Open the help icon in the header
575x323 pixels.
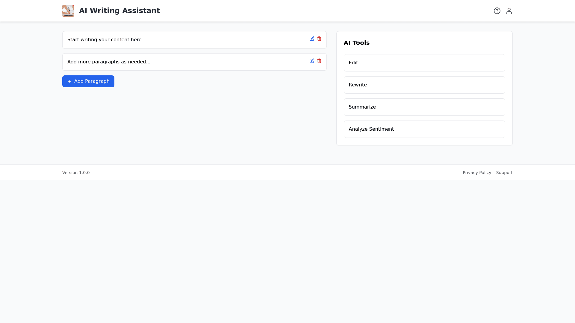[x=497, y=11]
